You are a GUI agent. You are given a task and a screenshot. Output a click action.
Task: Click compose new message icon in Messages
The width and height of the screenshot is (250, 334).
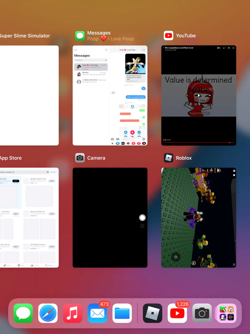[106, 50]
